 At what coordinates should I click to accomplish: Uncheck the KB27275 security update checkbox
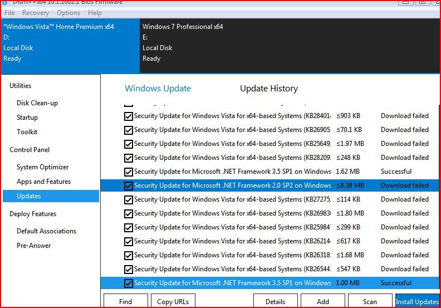tap(129, 200)
